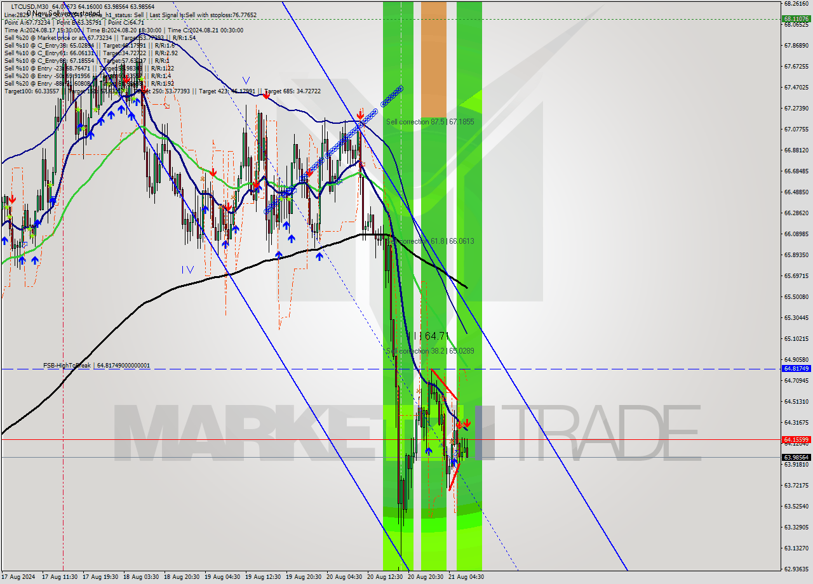
Task: Click the 66.08985 price axis value
Action: [796, 234]
